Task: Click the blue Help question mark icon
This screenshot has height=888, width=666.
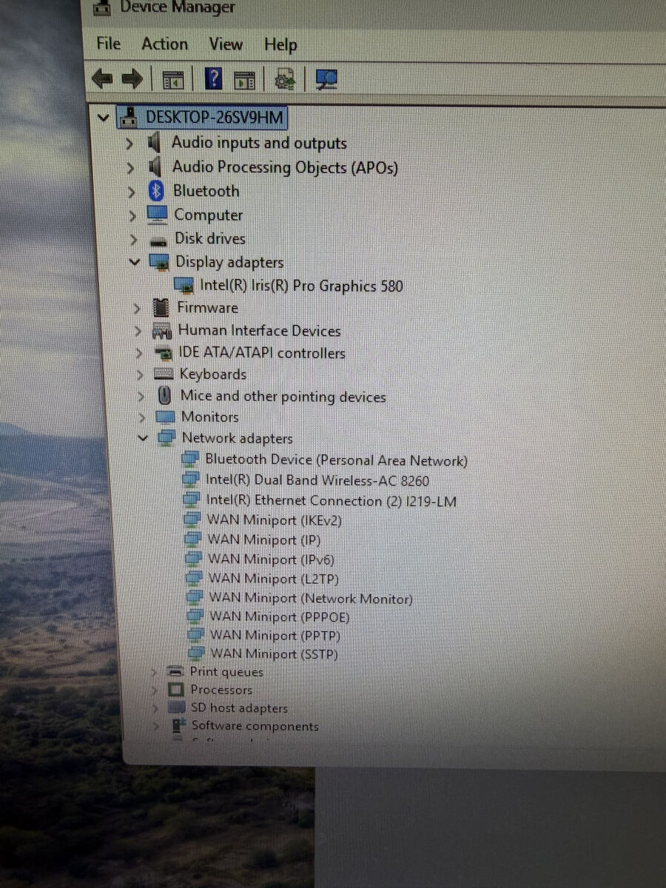Action: [213, 78]
